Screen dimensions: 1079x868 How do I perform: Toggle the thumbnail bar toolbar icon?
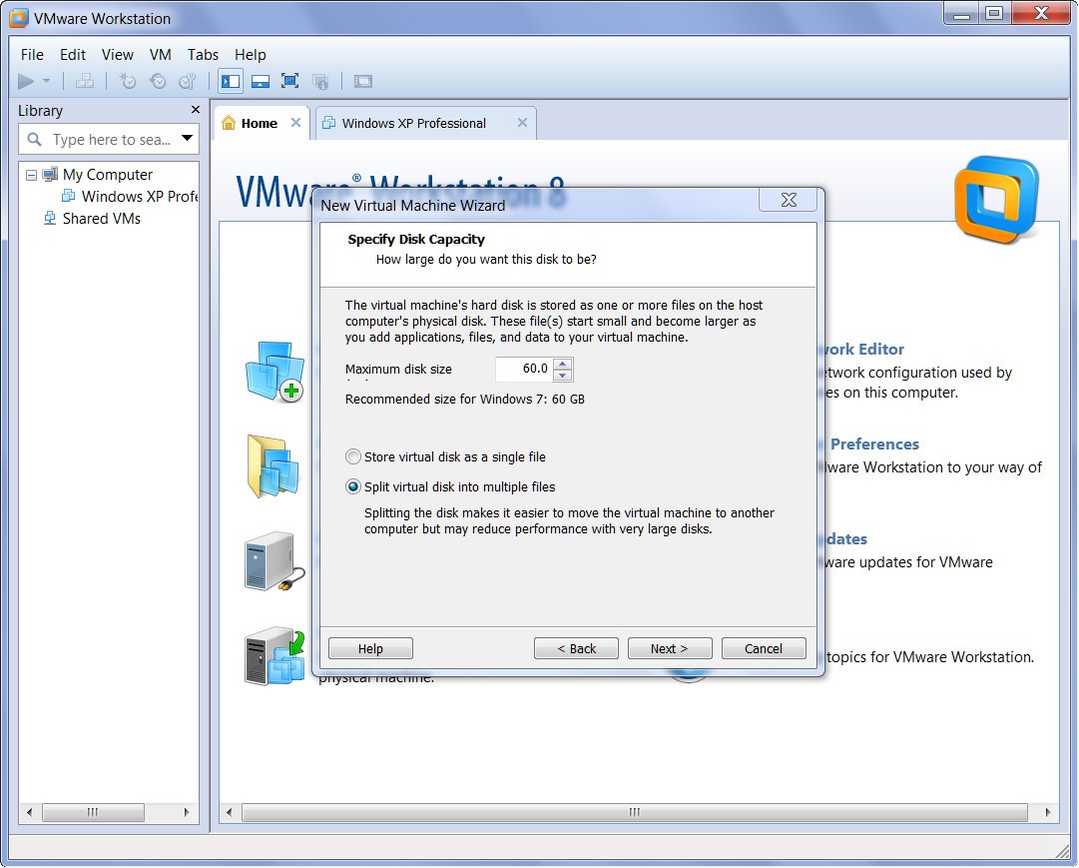261,81
